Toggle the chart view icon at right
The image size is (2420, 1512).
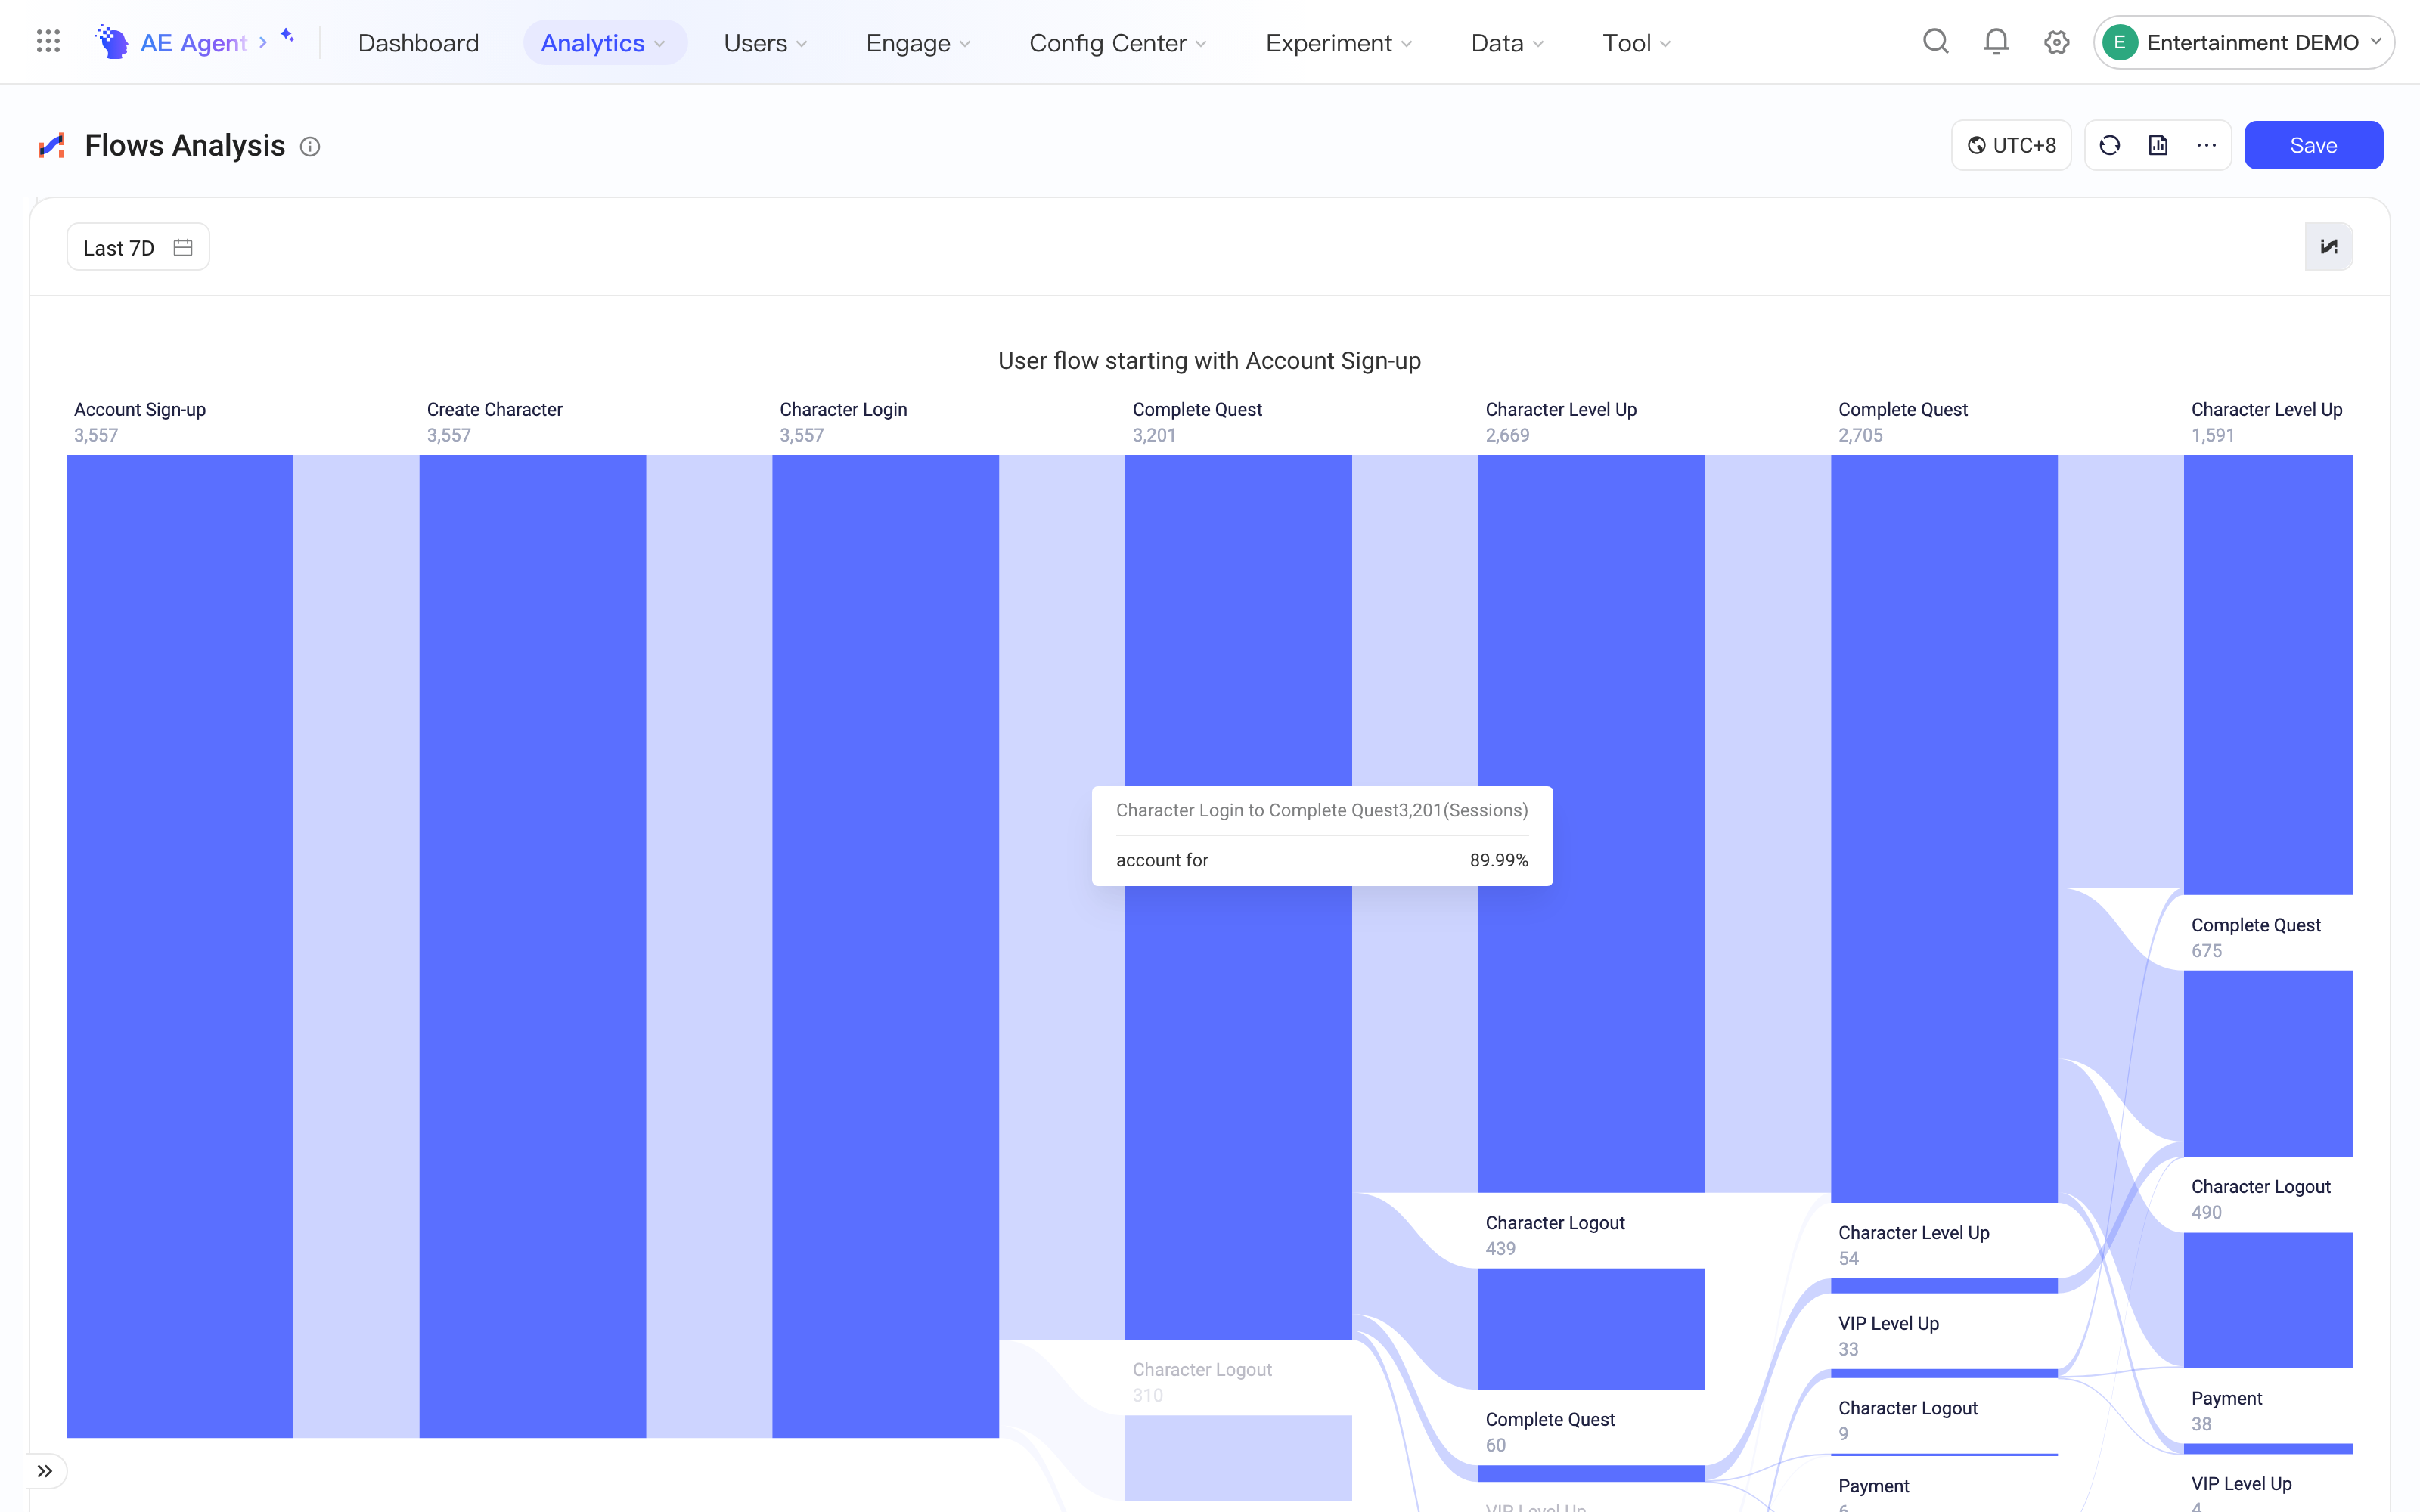tap(2329, 247)
